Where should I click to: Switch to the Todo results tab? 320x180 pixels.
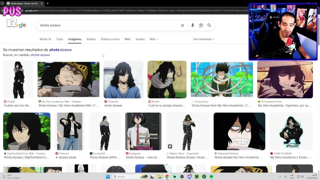pyautogui.click(x=59, y=39)
